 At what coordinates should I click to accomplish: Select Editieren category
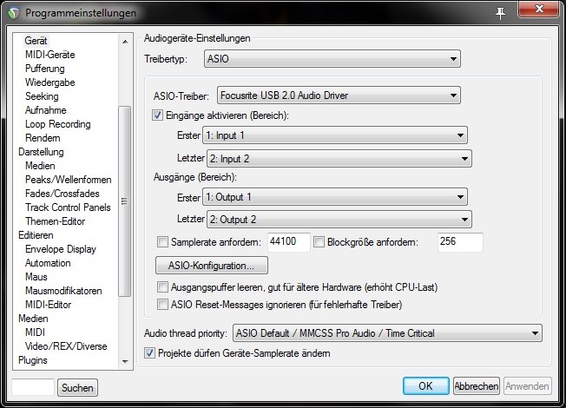pos(36,235)
